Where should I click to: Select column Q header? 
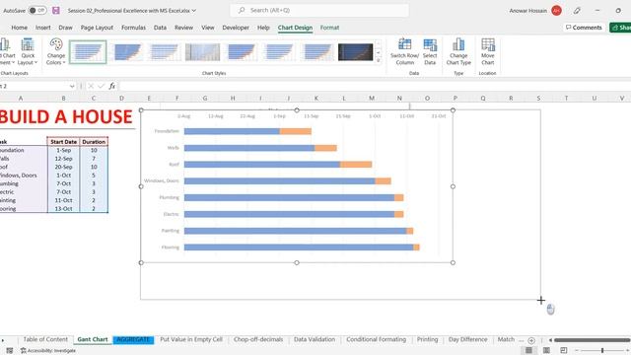pos(482,99)
